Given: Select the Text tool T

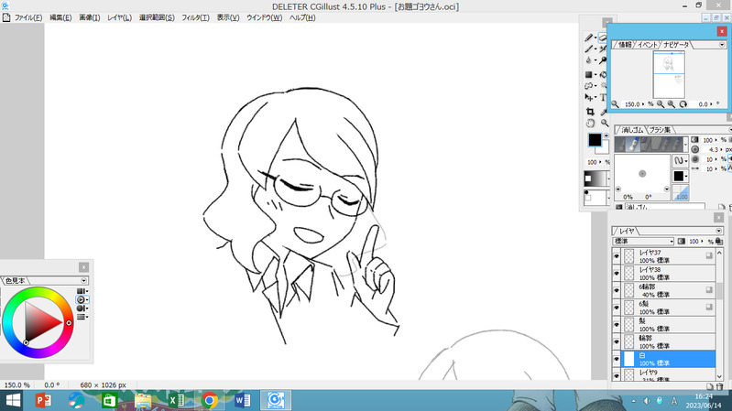Looking at the screenshot, I should coord(603,98).
